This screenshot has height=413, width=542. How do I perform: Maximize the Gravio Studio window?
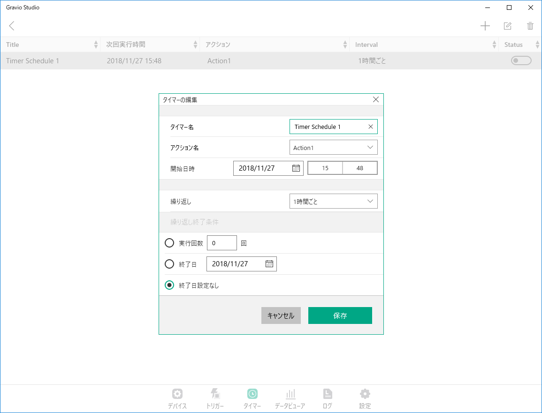coord(509,8)
